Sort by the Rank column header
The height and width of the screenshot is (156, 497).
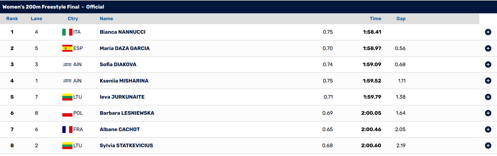pyautogui.click(x=12, y=19)
